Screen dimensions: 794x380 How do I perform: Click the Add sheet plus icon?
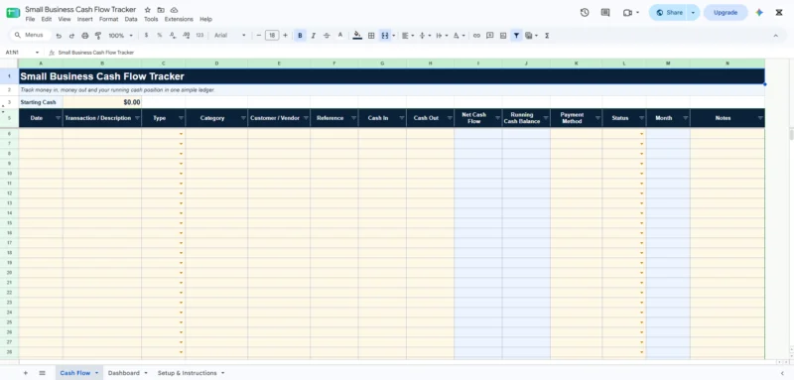[x=26, y=373]
